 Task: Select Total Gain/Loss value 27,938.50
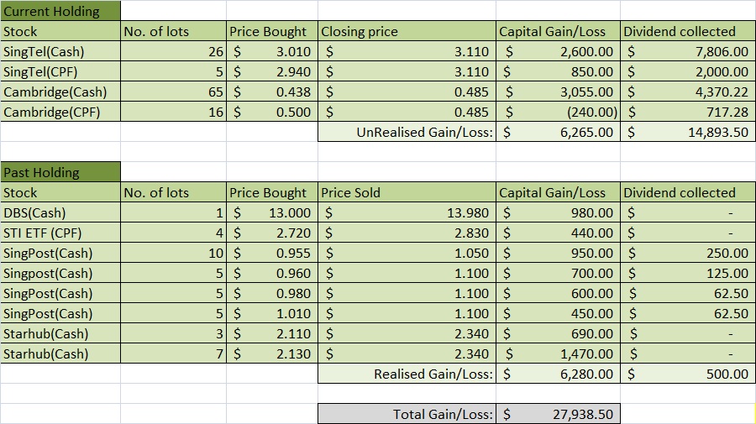559,415
